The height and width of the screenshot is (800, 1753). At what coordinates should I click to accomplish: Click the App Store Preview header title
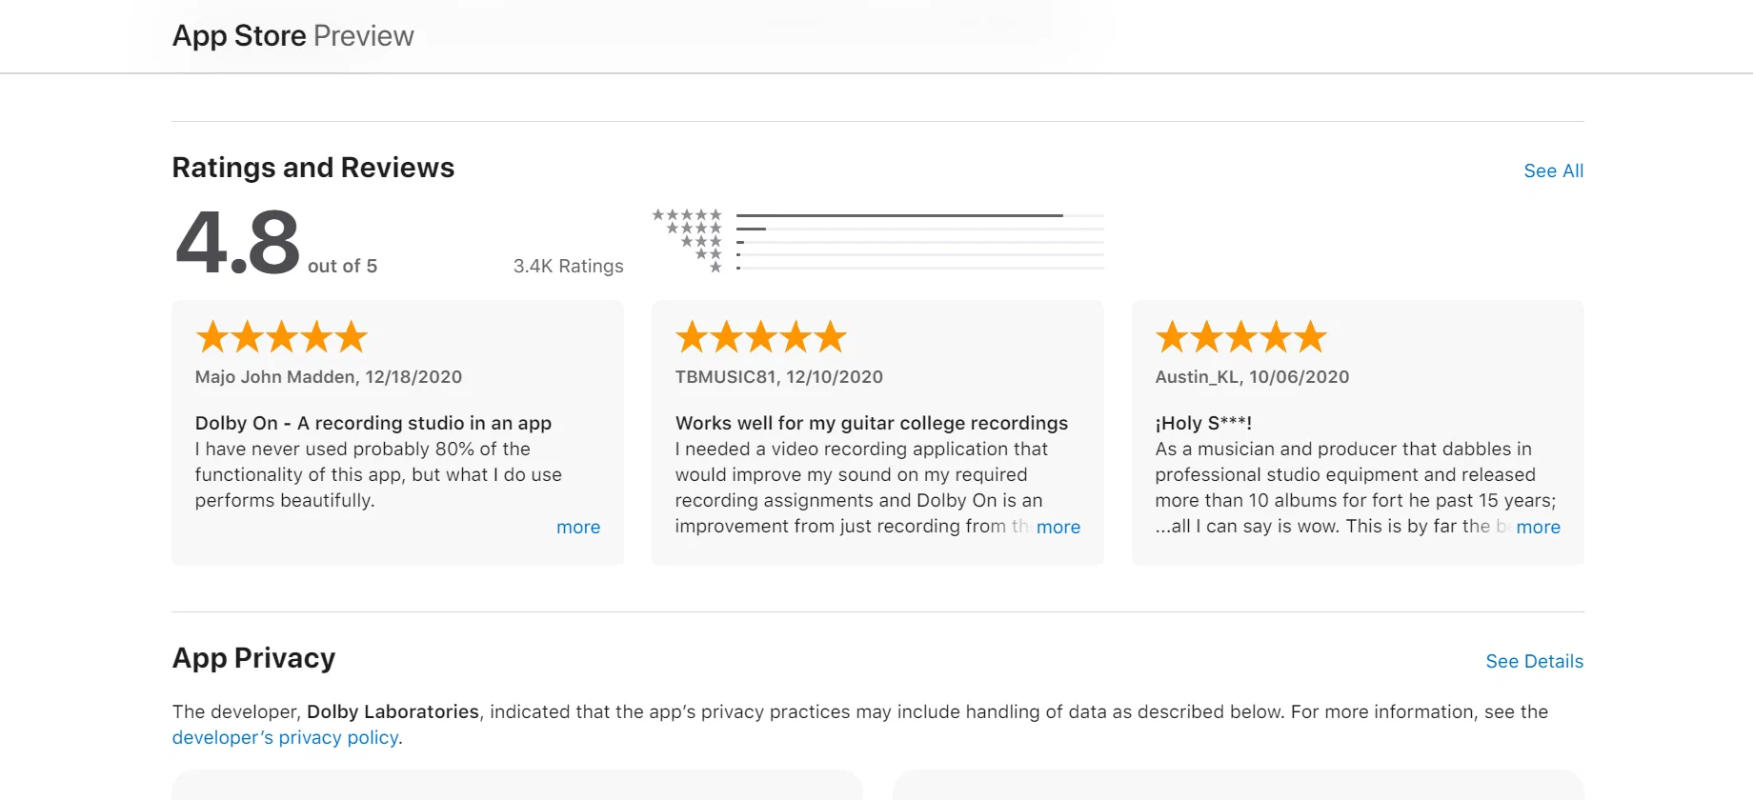pos(293,35)
